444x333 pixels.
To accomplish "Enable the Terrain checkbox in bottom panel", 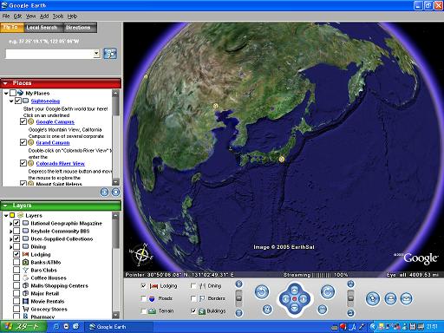I will pyautogui.click(x=143, y=311).
